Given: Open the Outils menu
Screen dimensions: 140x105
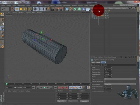Looking at the screenshot, I should (28, 5).
